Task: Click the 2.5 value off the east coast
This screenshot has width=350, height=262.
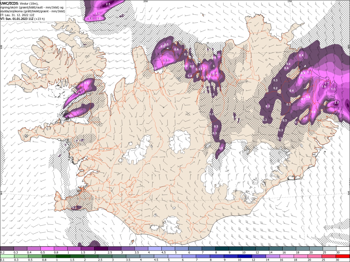Action: (x=337, y=103)
